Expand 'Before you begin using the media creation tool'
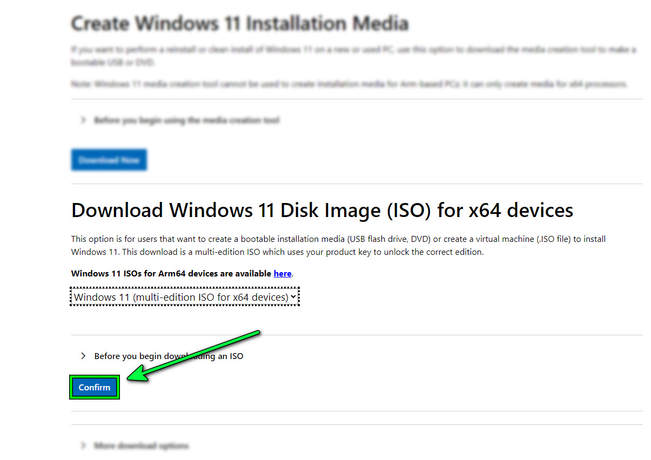Screen dimensions: 651x460 point(180,120)
